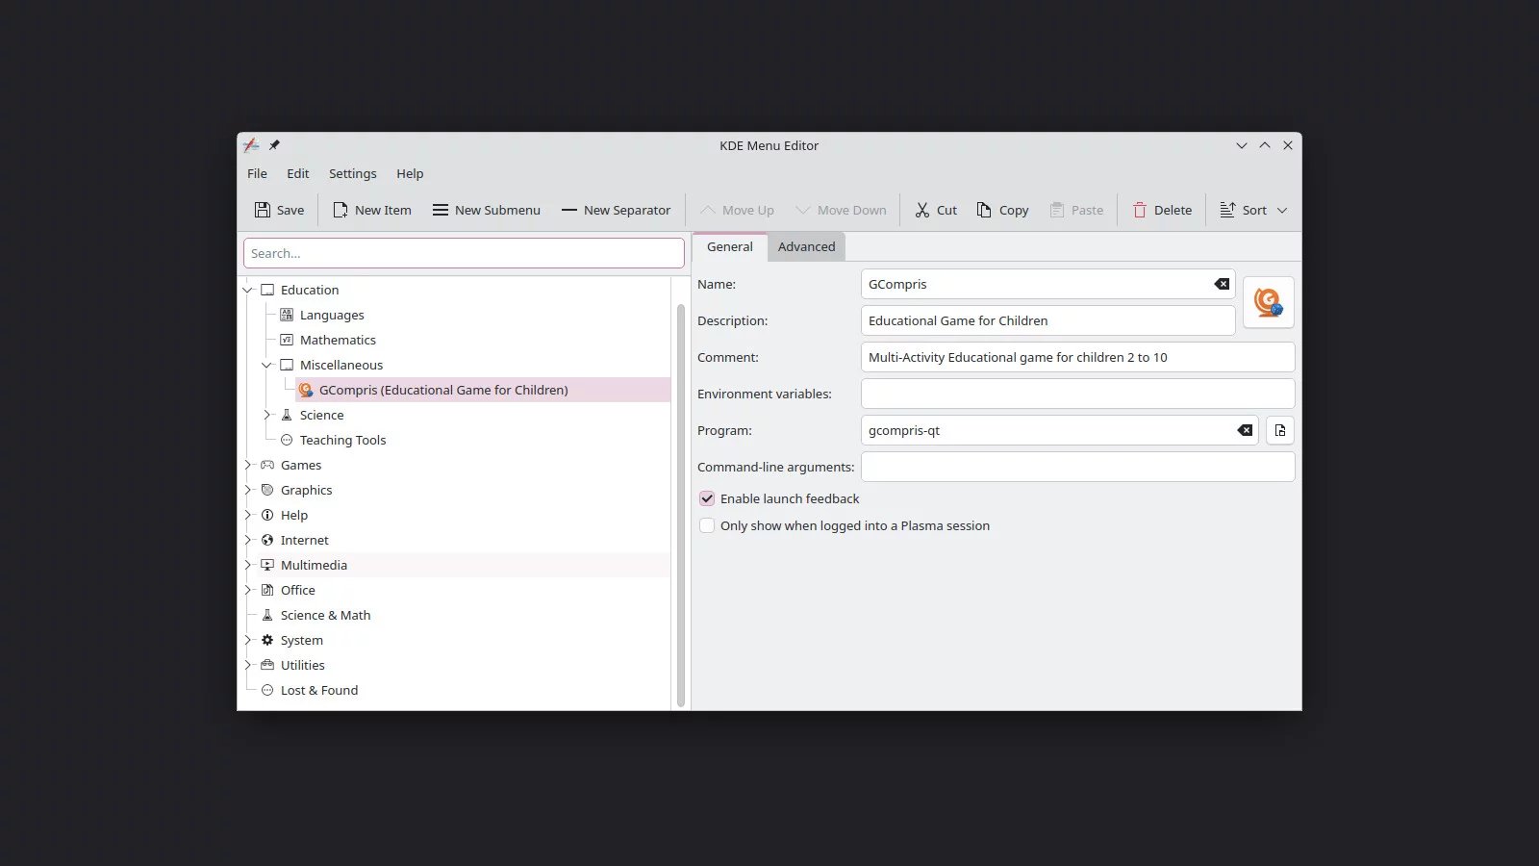
Task: Click the Games controller icon
Action: coord(267,465)
